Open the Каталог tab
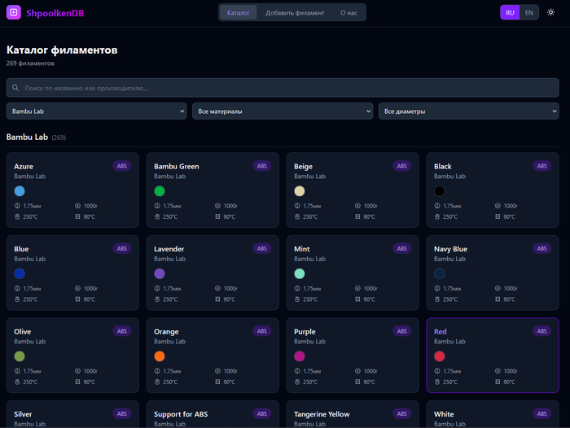 238,13
